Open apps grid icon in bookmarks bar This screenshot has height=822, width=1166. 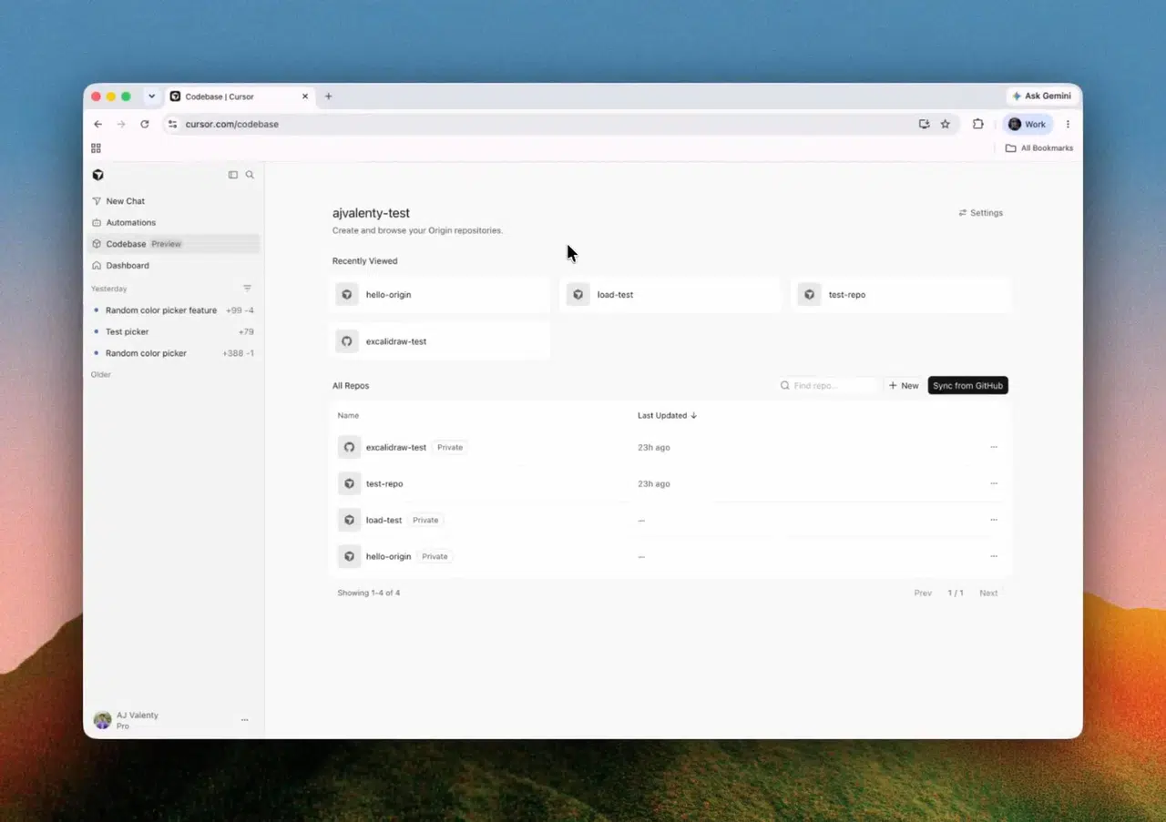[x=96, y=148]
